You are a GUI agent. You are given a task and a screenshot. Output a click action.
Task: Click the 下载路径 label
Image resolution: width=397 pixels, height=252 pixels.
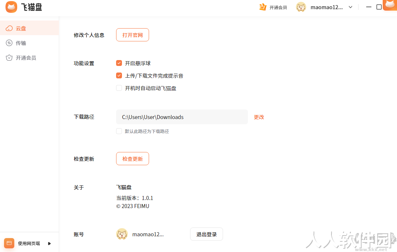point(84,117)
